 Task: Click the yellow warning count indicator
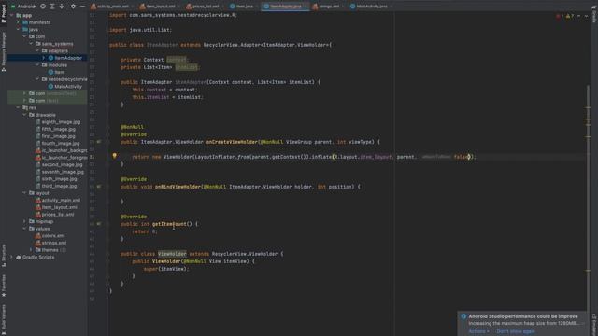pyautogui.click(x=569, y=16)
